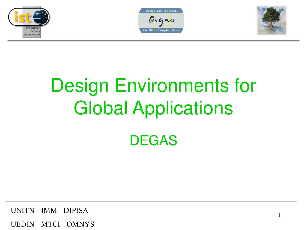Click the footer text 'UNITN - IMM - DIPISA'
The image size is (307, 230).
click(49, 211)
